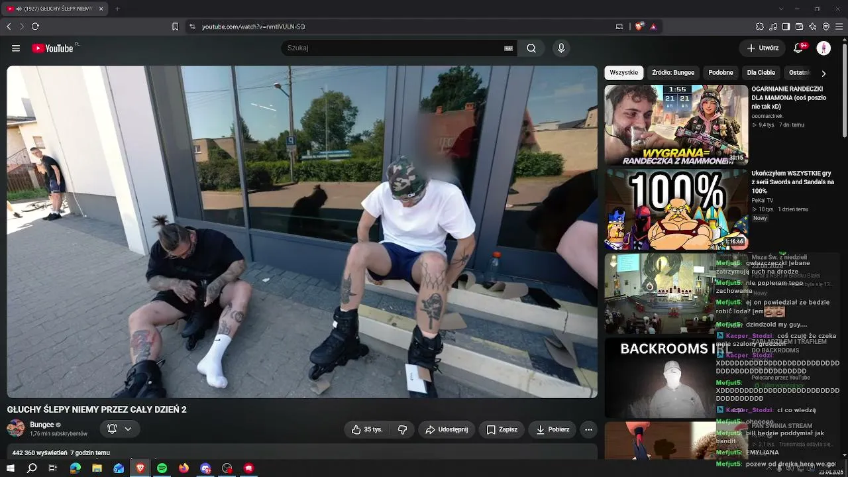Screen dimensions: 848x477
Task: Click the search magnifier button
Action: point(531,48)
